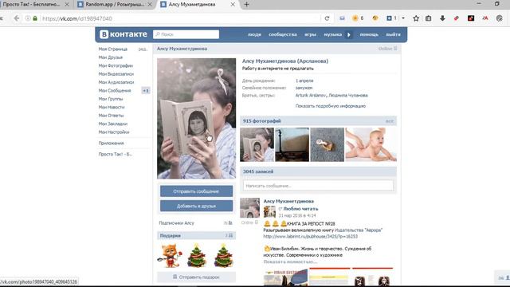
Task: Open Мои Ответы in sidebar
Action: [111, 116]
